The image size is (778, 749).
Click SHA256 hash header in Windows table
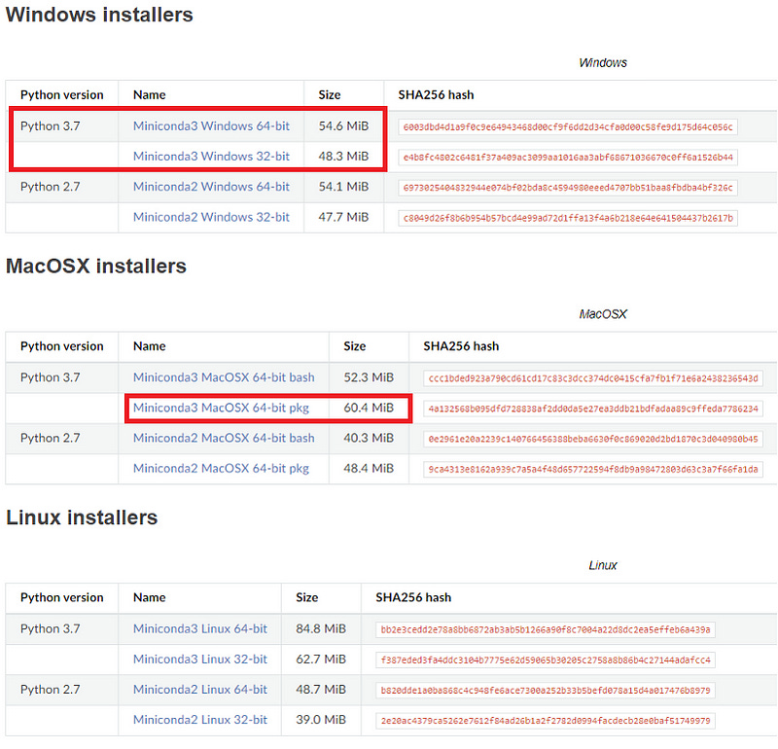click(x=436, y=94)
